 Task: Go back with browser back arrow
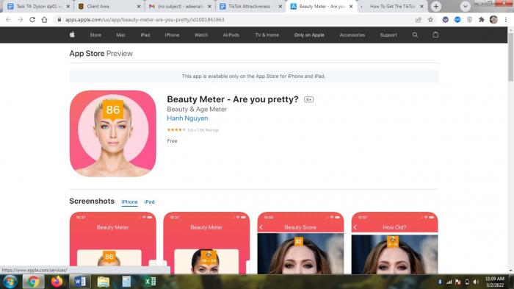[x=8, y=20]
